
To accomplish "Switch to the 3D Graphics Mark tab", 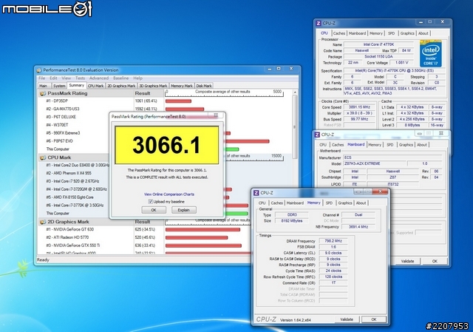I will coord(153,86).
